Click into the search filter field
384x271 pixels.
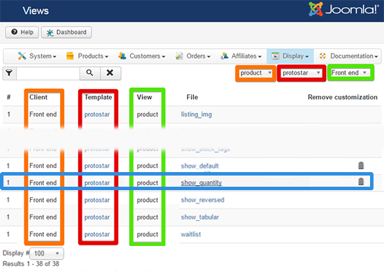pos(48,73)
